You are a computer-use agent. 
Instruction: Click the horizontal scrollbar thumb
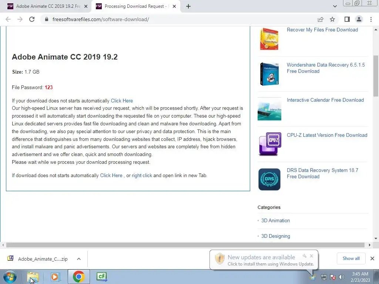[x=185, y=245]
